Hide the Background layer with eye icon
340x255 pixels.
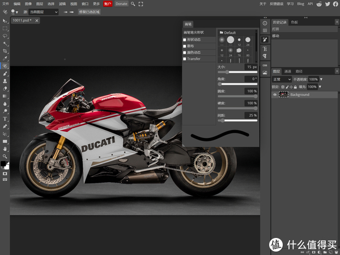point(275,95)
